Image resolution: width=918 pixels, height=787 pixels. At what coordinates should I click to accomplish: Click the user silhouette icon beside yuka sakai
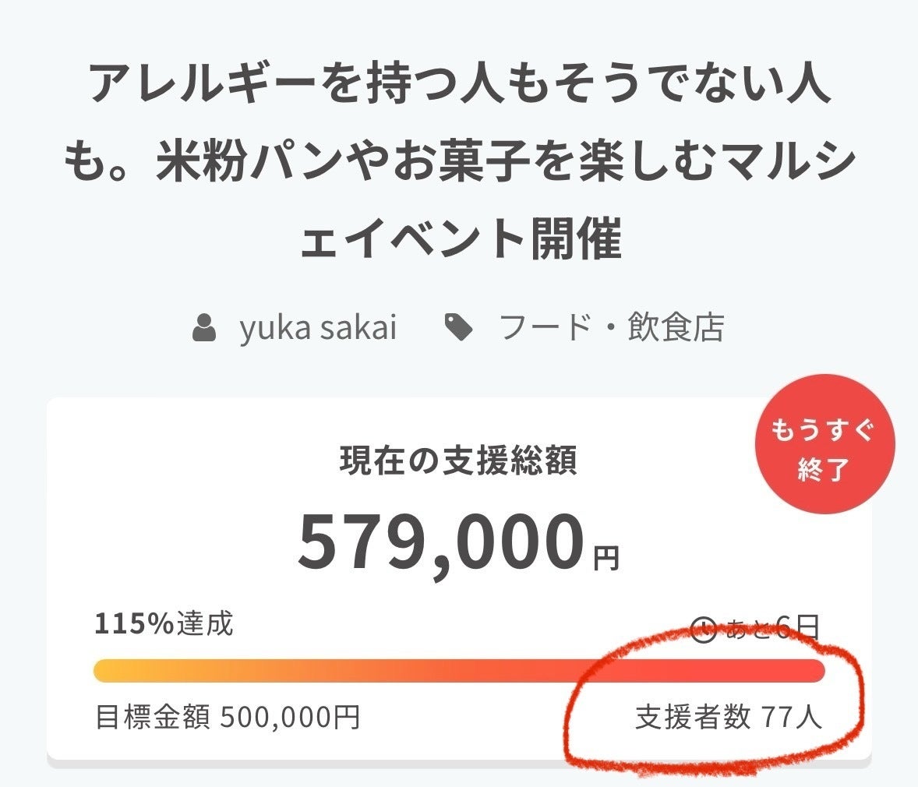tap(204, 328)
